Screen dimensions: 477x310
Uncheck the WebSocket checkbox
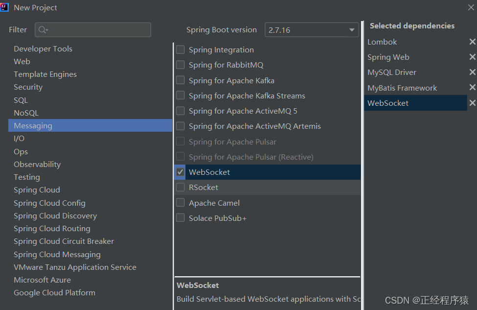point(181,172)
